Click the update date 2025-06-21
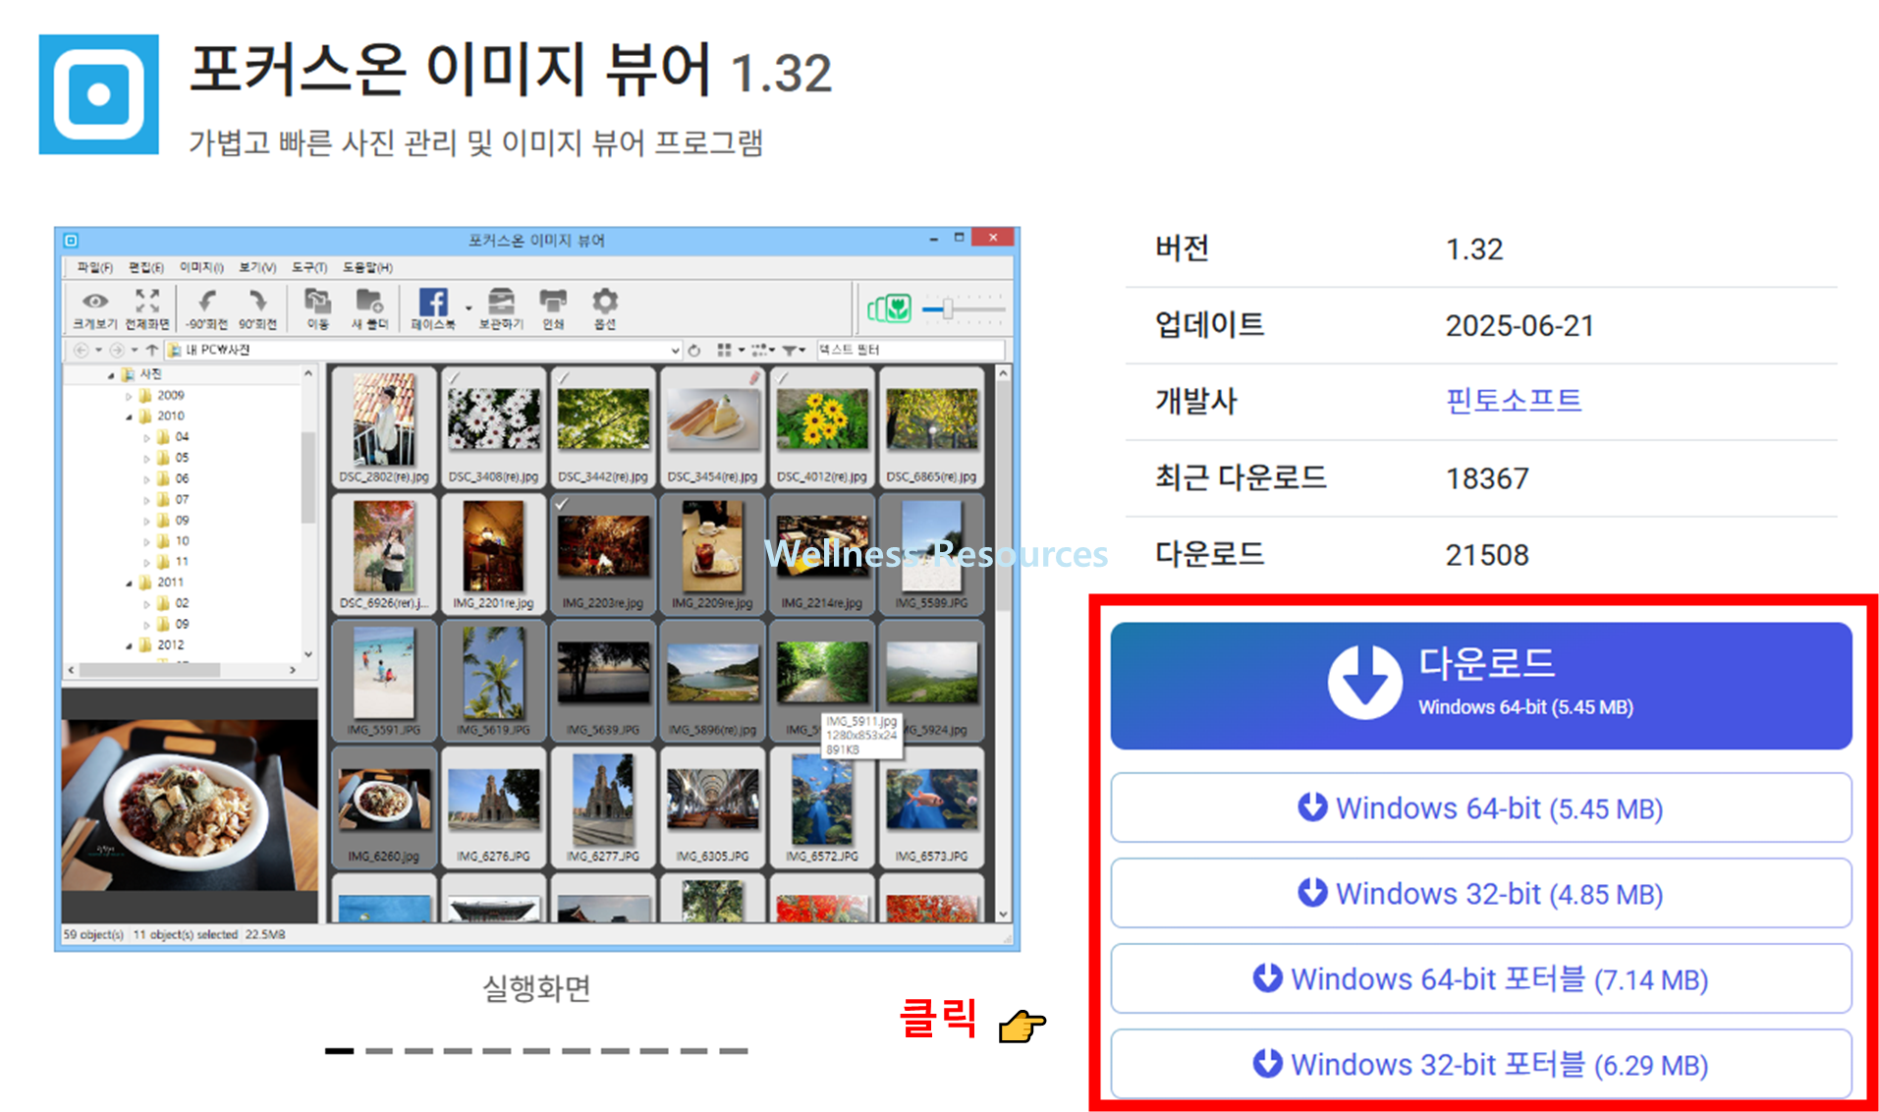The width and height of the screenshot is (1879, 1112). [x=1520, y=325]
